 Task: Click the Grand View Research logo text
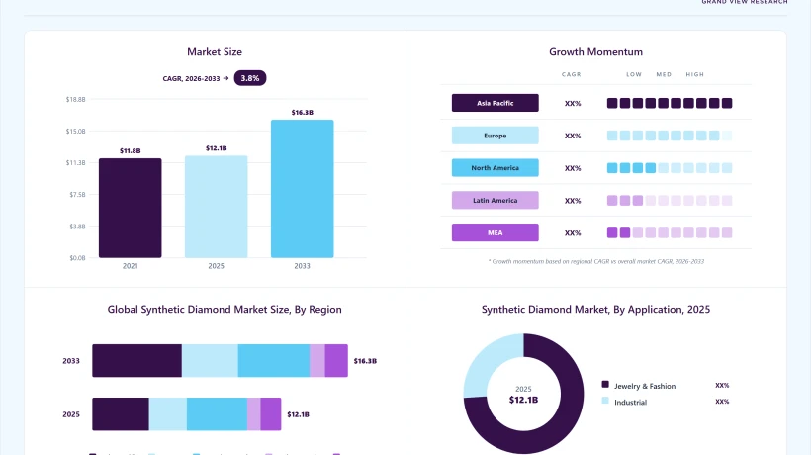tap(745, 2)
